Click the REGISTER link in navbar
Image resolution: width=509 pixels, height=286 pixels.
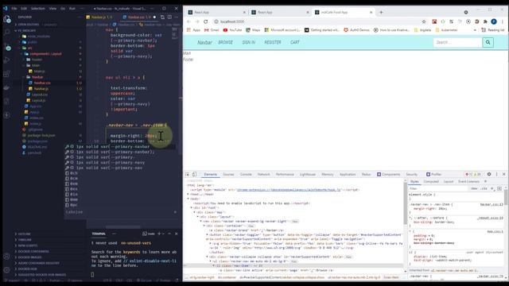click(273, 42)
